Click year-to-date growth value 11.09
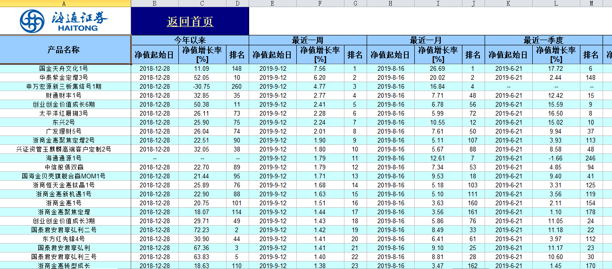612x269 pixels. [202, 68]
